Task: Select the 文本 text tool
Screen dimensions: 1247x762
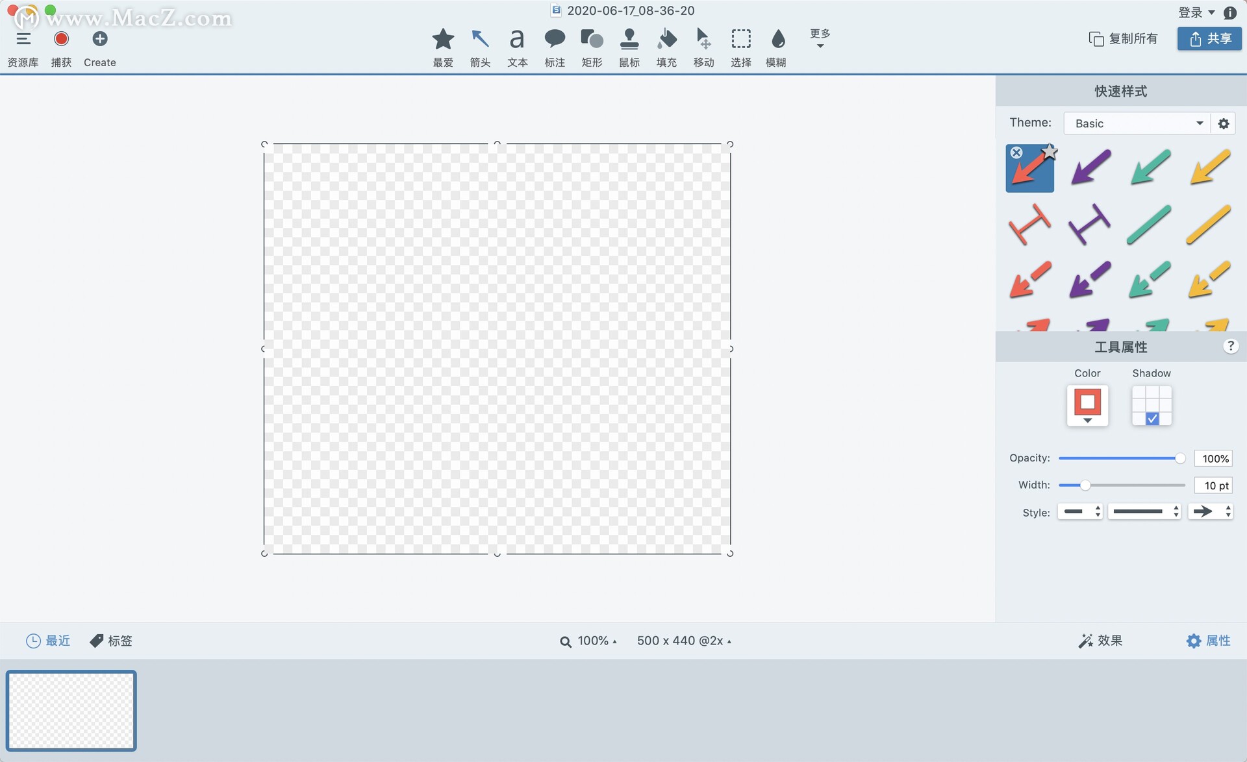Action: point(517,45)
